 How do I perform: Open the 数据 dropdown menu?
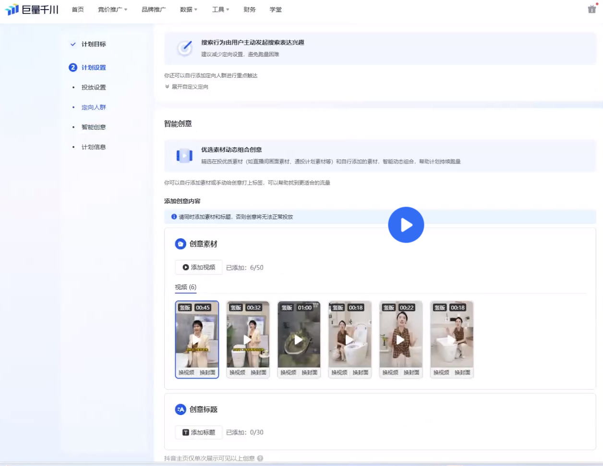[x=188, y=10]
